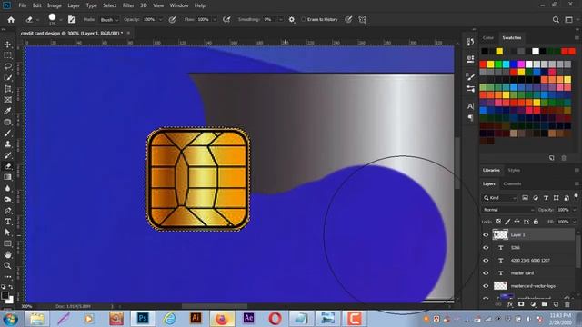The image size is (582, 327).
Task: Click the search icon at top right
Action: 556,20
